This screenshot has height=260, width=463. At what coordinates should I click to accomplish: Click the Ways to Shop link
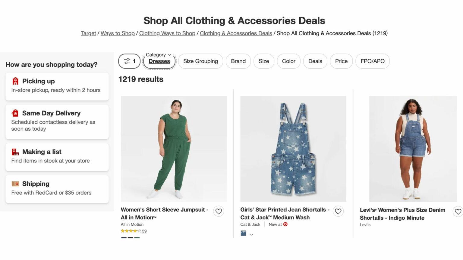coord(118,33)
